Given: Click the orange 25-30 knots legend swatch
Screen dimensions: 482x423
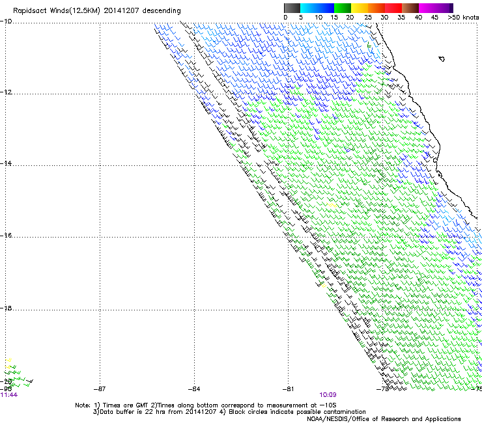Looking at the screenshot, I should click(x=376, y=8).
